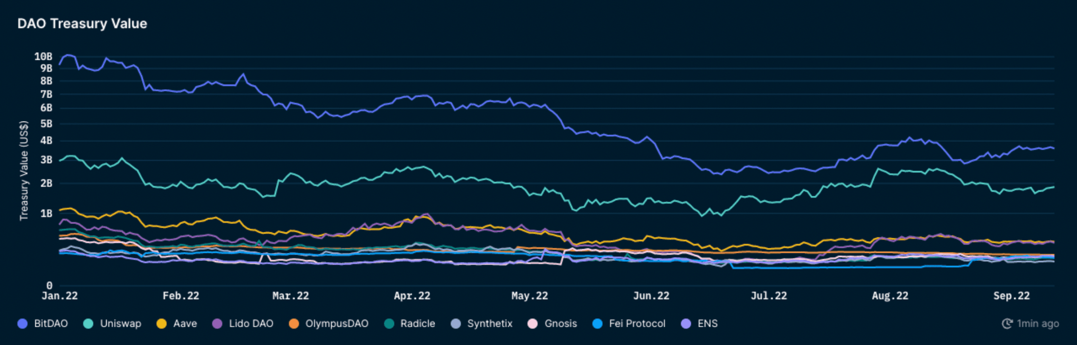Toggle the Fei Protocol series label
Screen dimensions: 1077x345
tap(637, 324)
